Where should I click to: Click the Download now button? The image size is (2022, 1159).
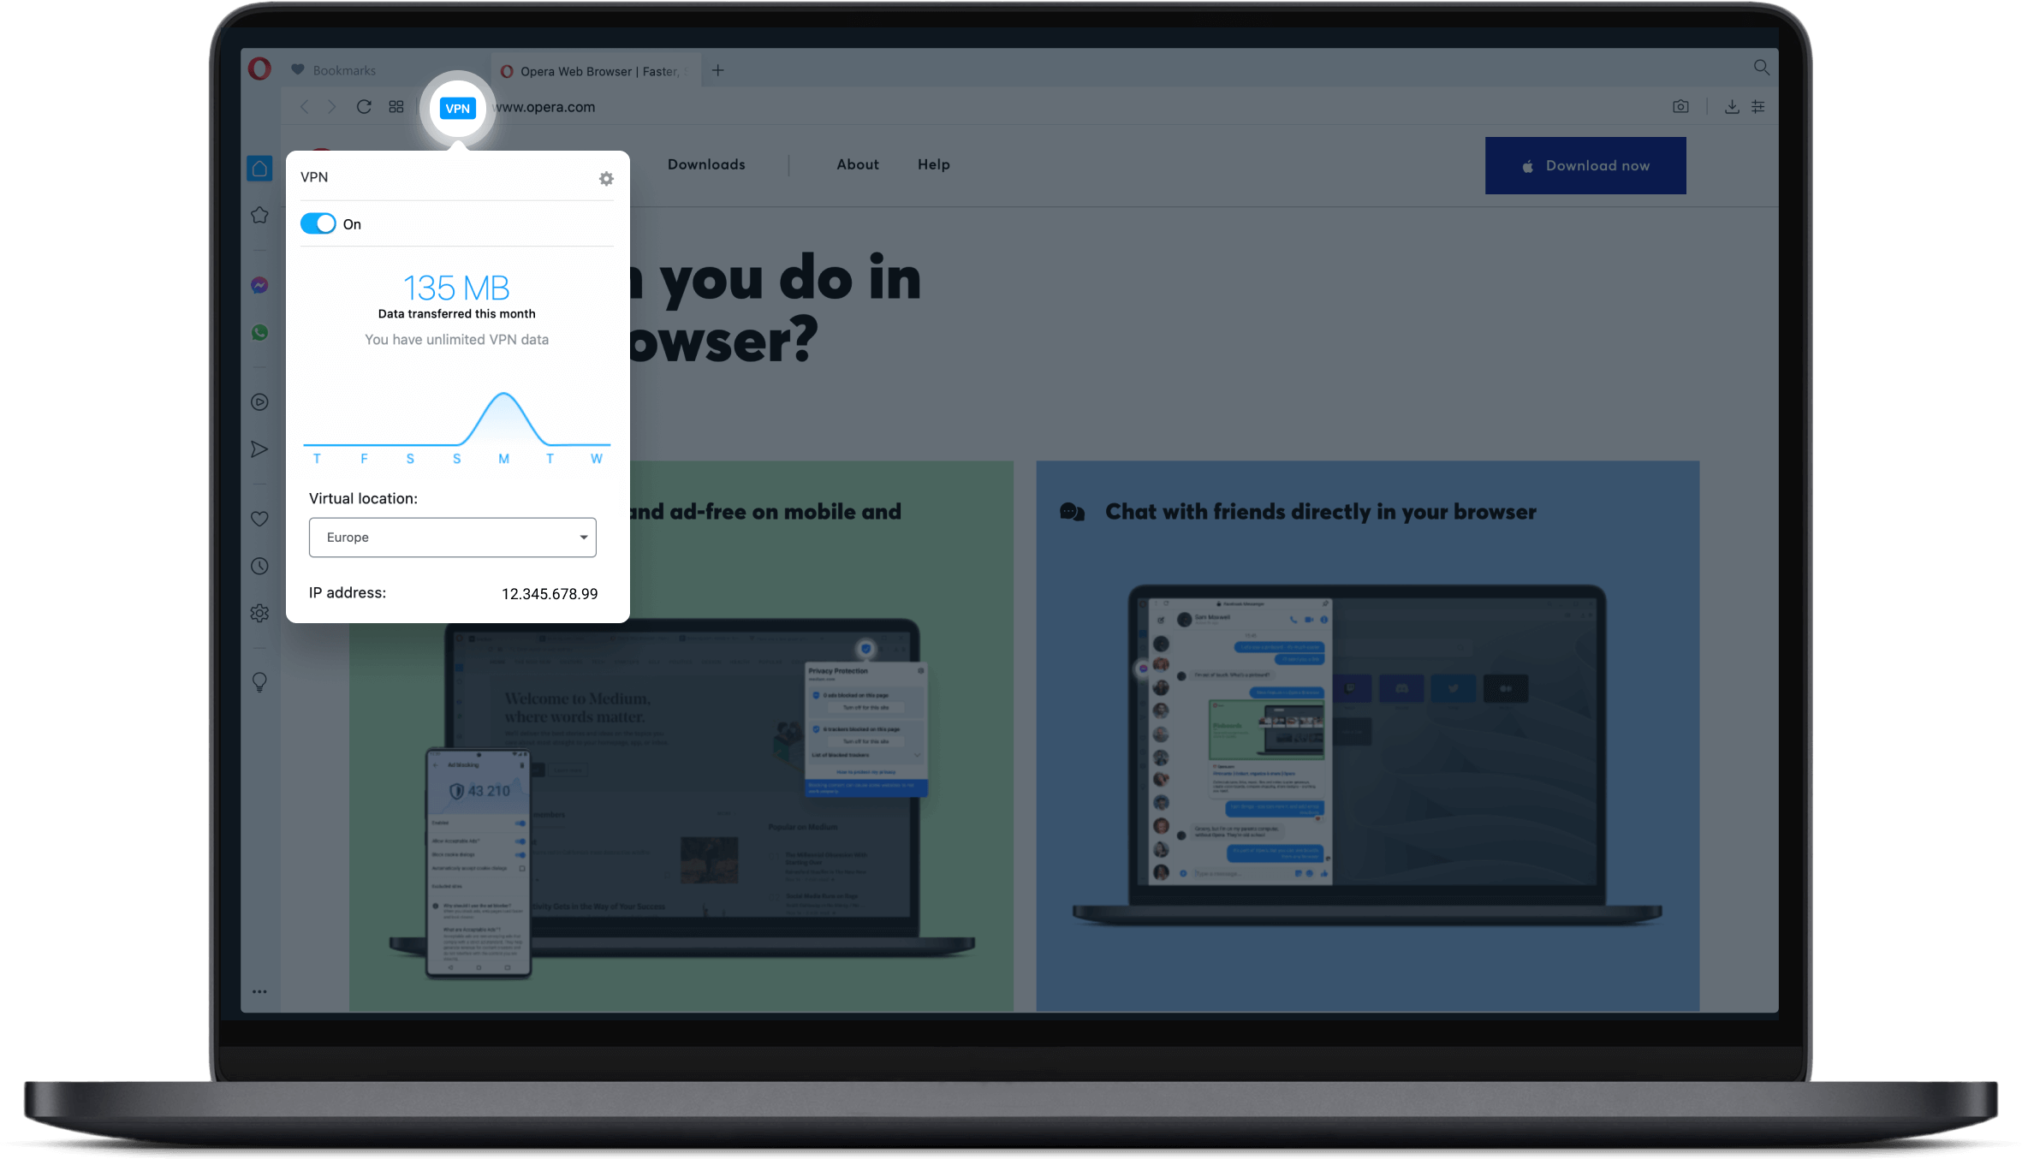(1585, 165)
